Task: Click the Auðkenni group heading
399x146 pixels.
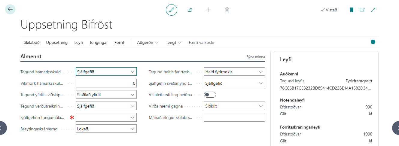Action: coord(289,74)
